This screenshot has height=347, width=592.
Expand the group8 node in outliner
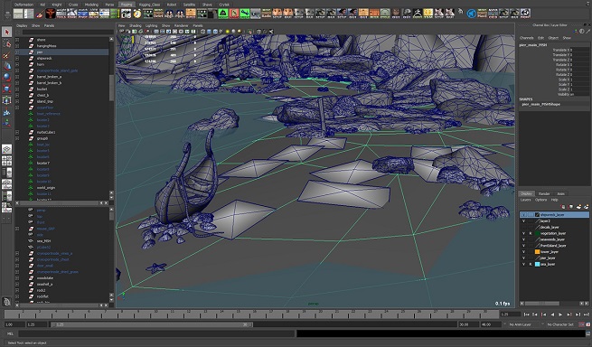click(x=17, y=138)
